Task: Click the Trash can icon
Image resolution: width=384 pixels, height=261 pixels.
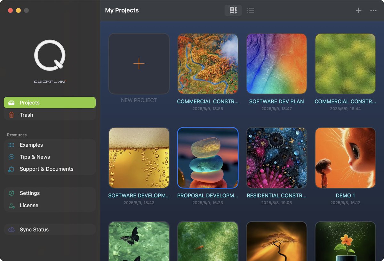Action: [12, 115]
